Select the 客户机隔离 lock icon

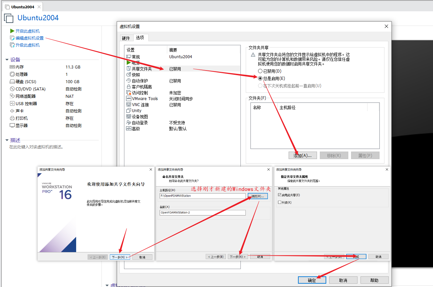coord(129,87)
